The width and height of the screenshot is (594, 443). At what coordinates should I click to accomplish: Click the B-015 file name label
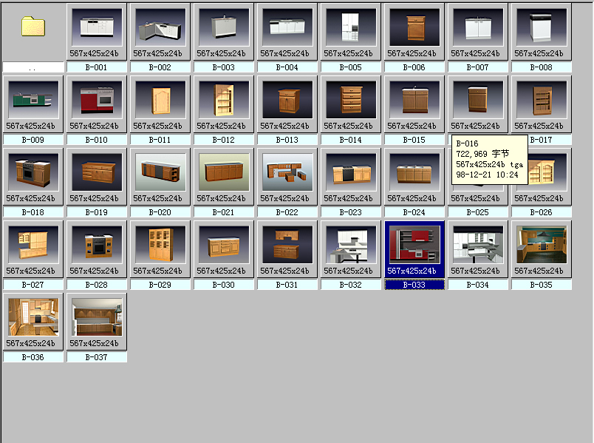414,140
